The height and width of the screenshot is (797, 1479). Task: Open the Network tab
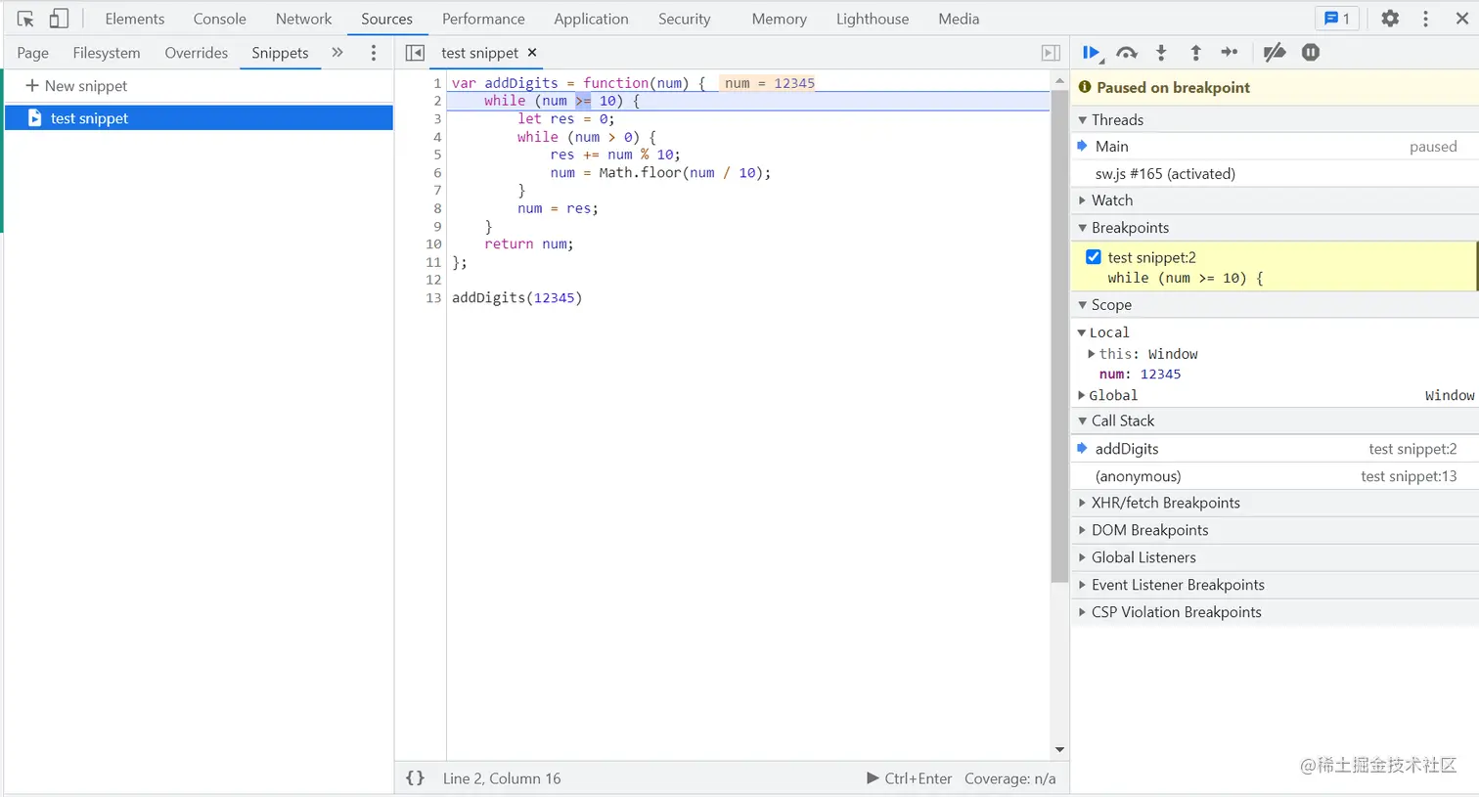tap(304, 19)
